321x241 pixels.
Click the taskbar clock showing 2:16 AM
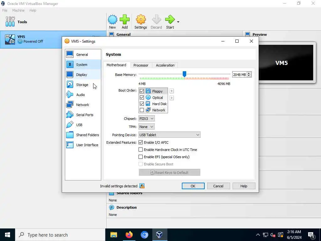294,235
